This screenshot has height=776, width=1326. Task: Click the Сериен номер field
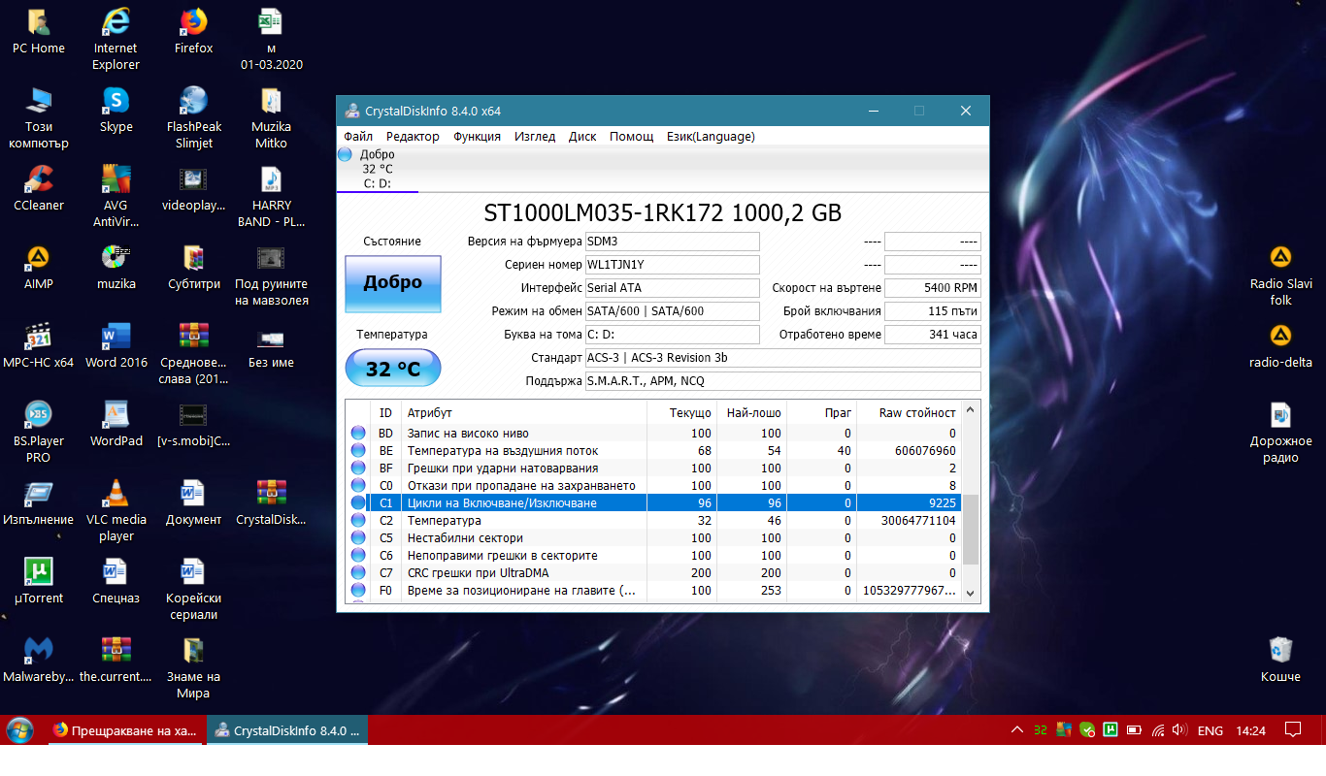point(672,265)
